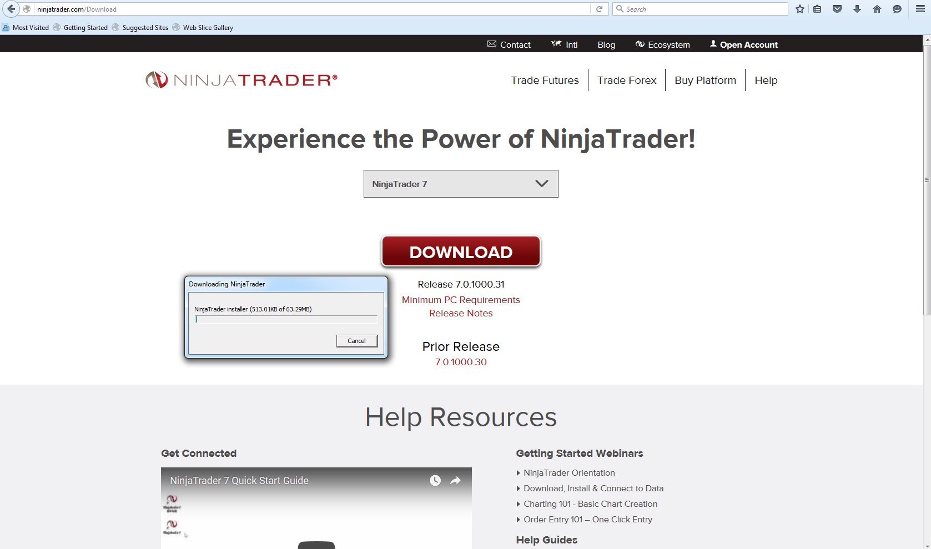Screen dimensions: 931x549
Task: Go back using the browser back arrow
Action: click(11, 9)
